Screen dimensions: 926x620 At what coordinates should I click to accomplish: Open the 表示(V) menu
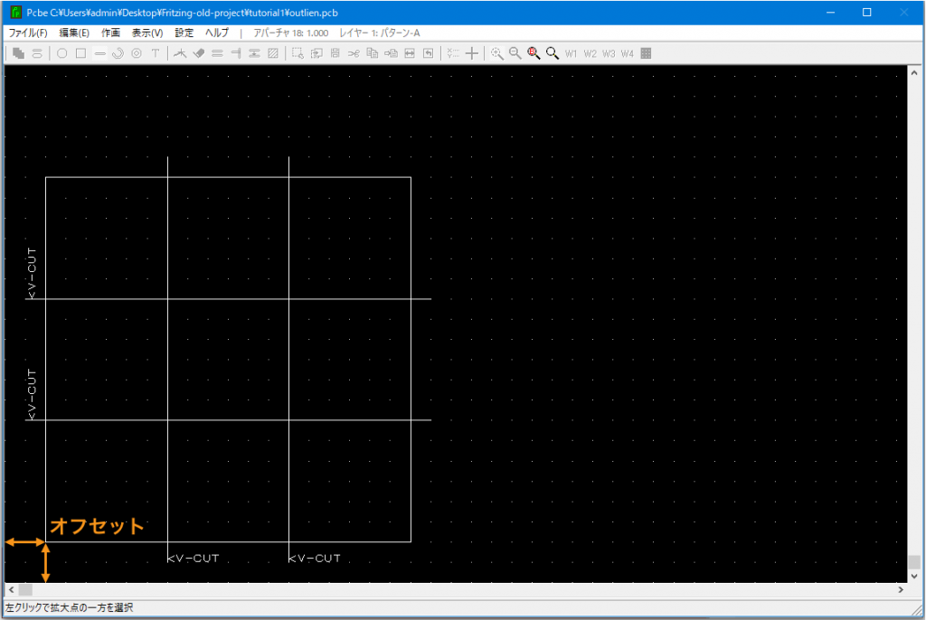pyautogui.click(x=147, y=33)
